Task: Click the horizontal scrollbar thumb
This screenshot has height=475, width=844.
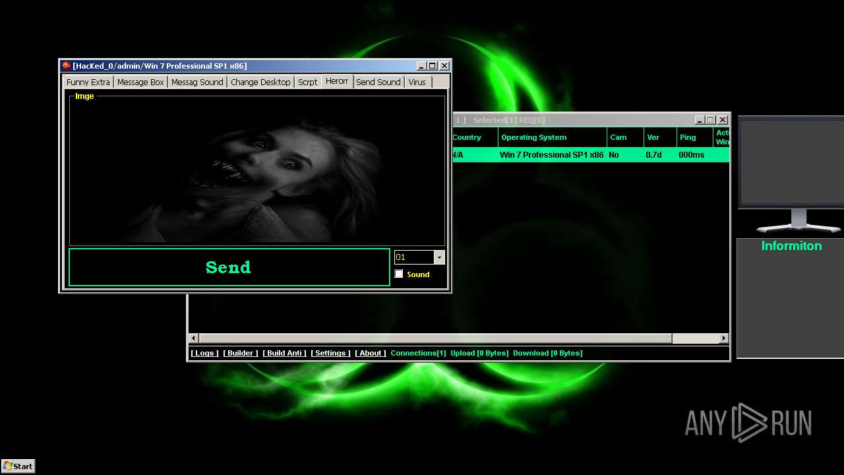Action: pyautogui.click(x=435, y=338)
